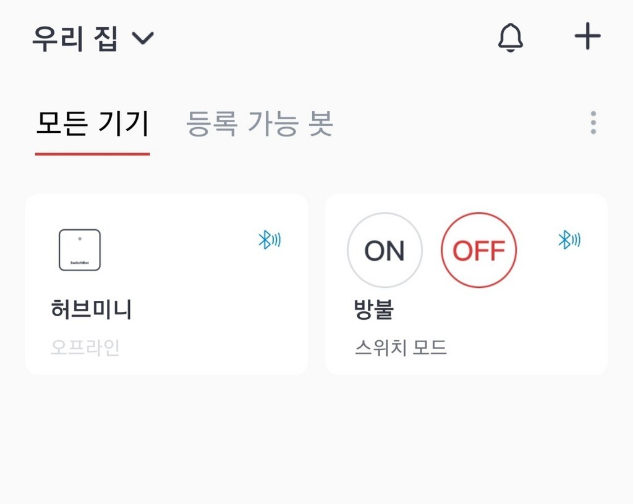Tap Bluetooth signal icon on 방불 card

(569, 240)
